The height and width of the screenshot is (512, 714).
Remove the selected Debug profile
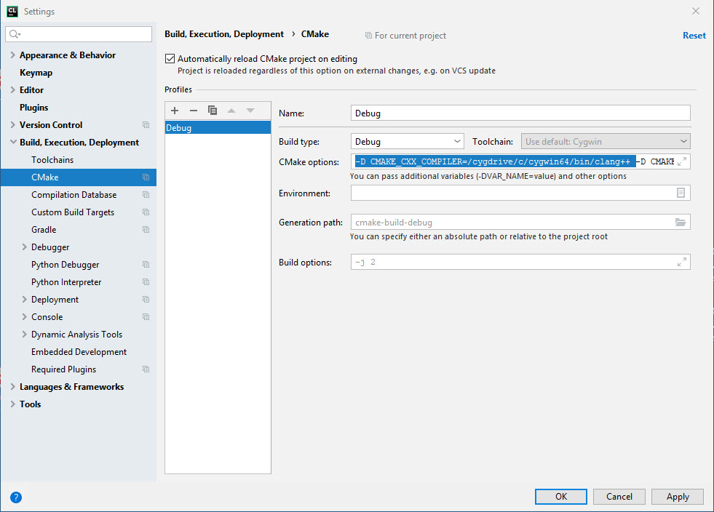click(x=194, y=111)
